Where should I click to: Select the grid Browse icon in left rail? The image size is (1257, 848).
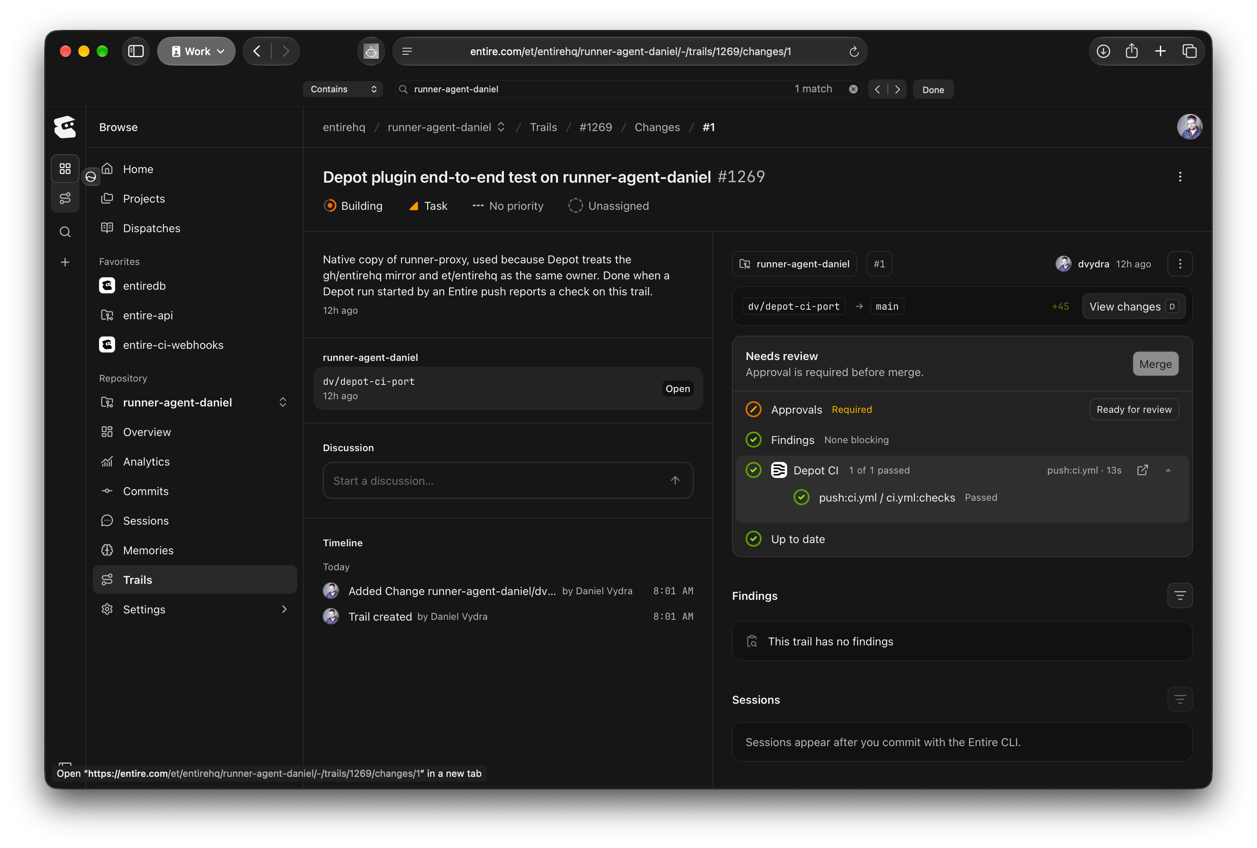[x=65, y=169]
